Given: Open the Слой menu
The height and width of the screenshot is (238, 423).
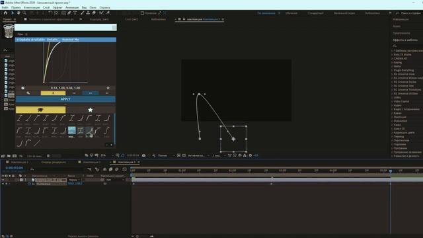Looking at the screenshot, I should [46, 7].
